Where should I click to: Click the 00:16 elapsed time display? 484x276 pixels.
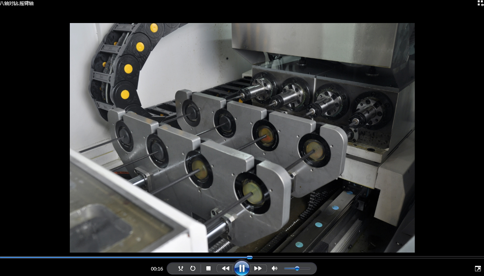pyautogui.click(x=157, y=269)
